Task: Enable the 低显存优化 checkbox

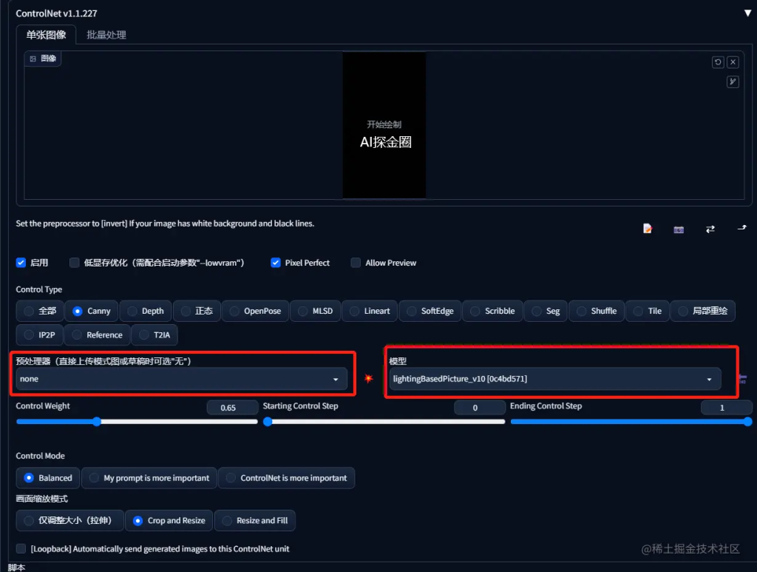Action: pyautogui.click(x=75, y=263)
